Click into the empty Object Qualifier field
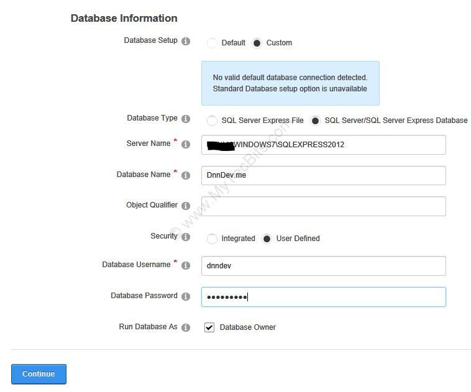This screenshot has height=392, width=471. [x=324, y=206]
